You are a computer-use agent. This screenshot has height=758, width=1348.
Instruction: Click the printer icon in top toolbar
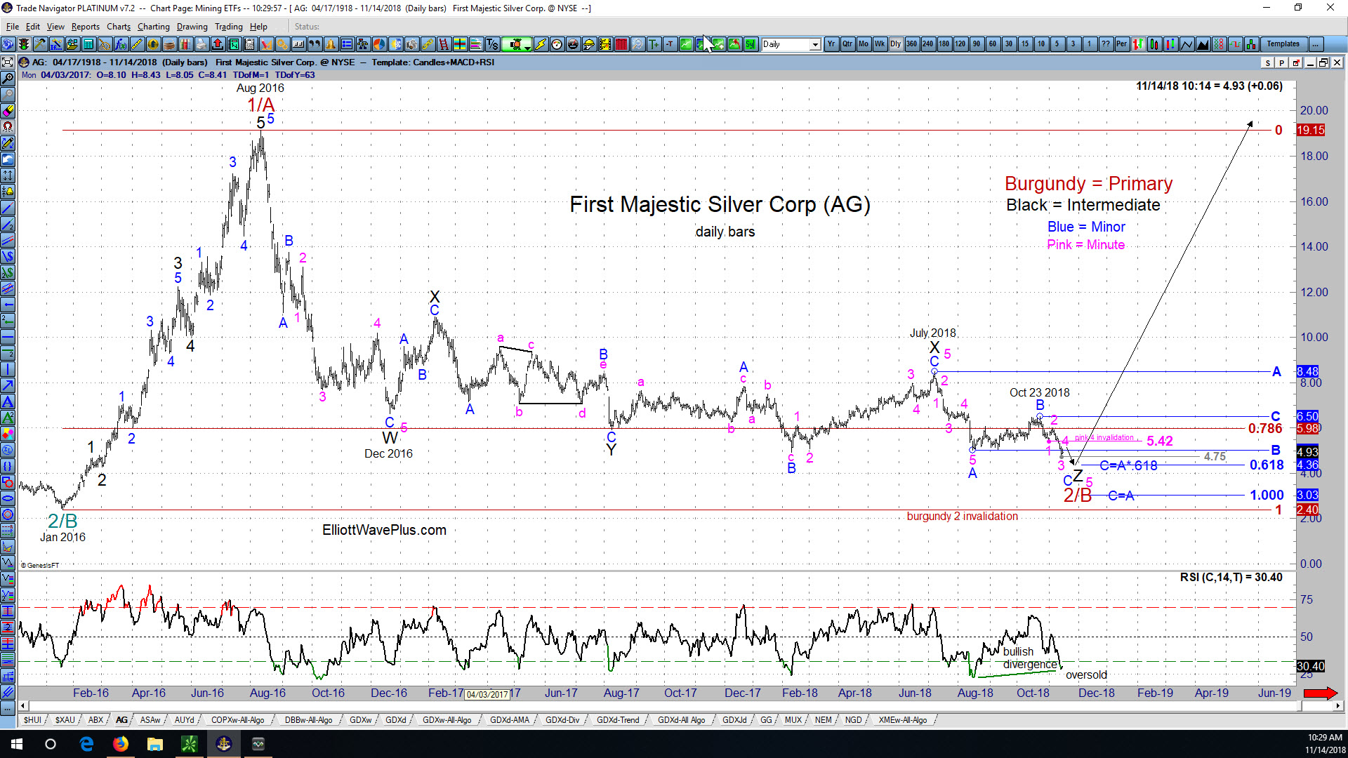click(x=201, y=44)
